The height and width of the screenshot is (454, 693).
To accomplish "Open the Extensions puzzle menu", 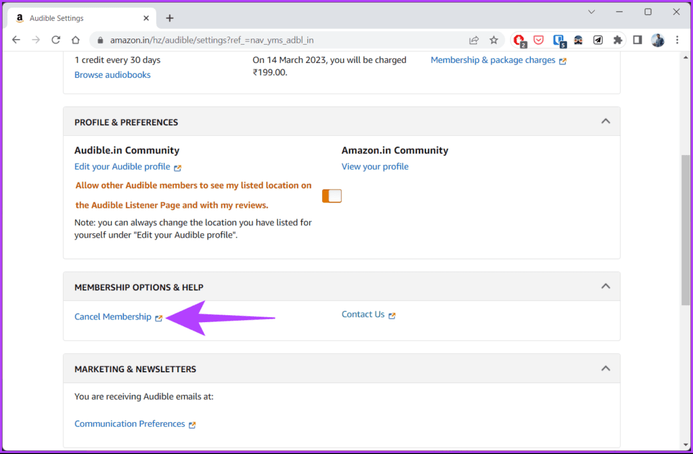I will (618, 40).
